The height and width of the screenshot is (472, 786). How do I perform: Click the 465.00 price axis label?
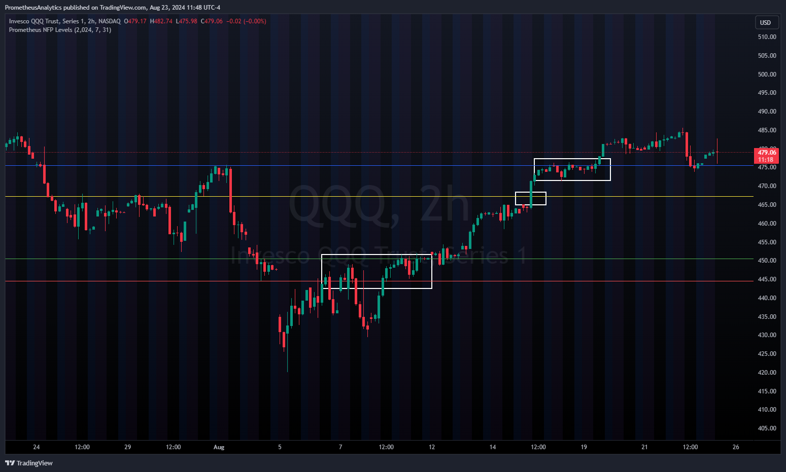pyautogui.click(x=767, y=205)
